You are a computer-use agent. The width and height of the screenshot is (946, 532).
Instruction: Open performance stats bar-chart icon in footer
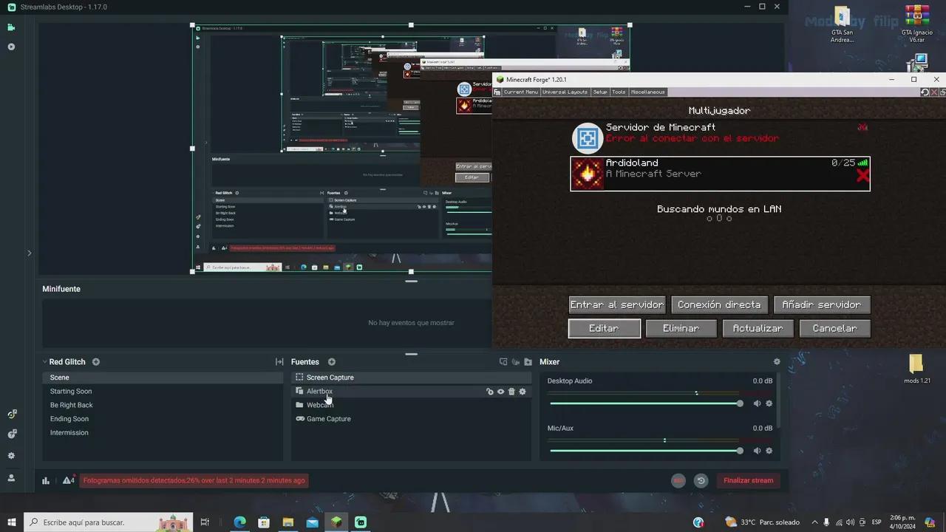(x=46, y=480)
